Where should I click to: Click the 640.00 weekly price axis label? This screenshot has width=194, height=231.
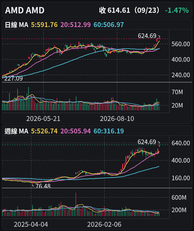181,143
